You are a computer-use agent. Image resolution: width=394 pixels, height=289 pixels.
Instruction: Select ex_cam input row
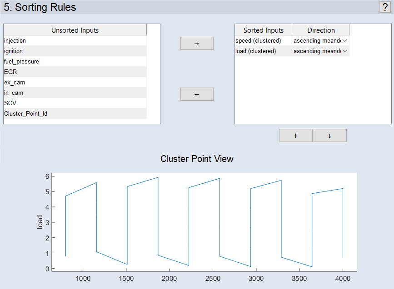tap(75, 83)
